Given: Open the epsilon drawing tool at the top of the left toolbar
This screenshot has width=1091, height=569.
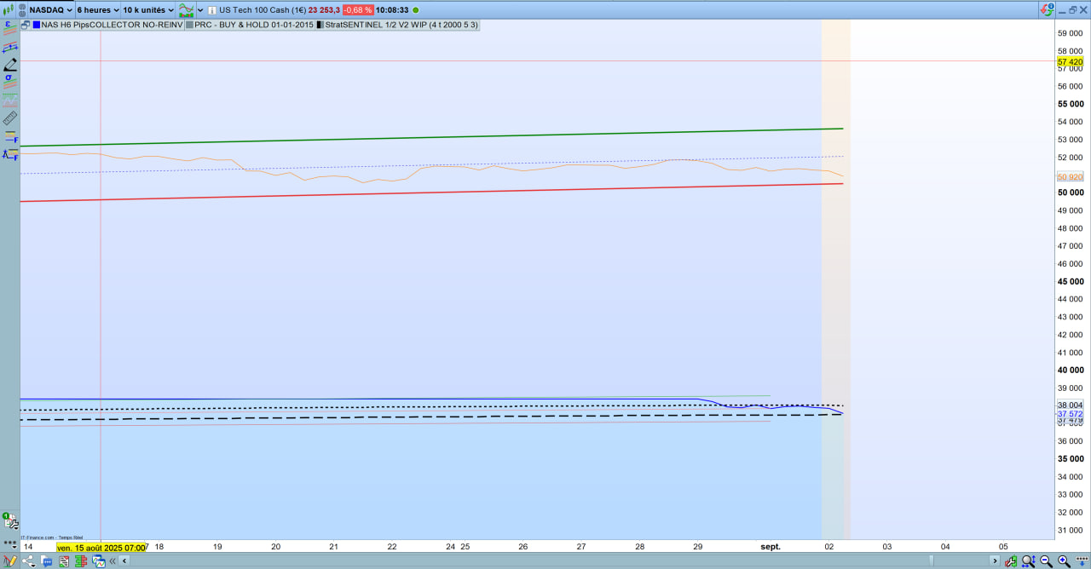Looking at the screenshot, I should (9, 28).
